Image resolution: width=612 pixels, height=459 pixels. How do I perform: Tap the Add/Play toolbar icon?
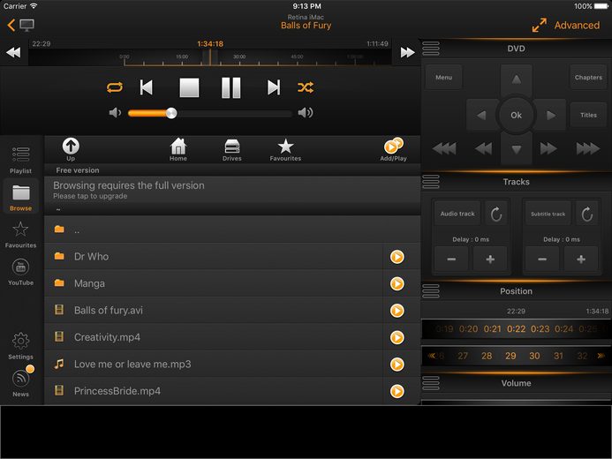(x=394, y=149)
